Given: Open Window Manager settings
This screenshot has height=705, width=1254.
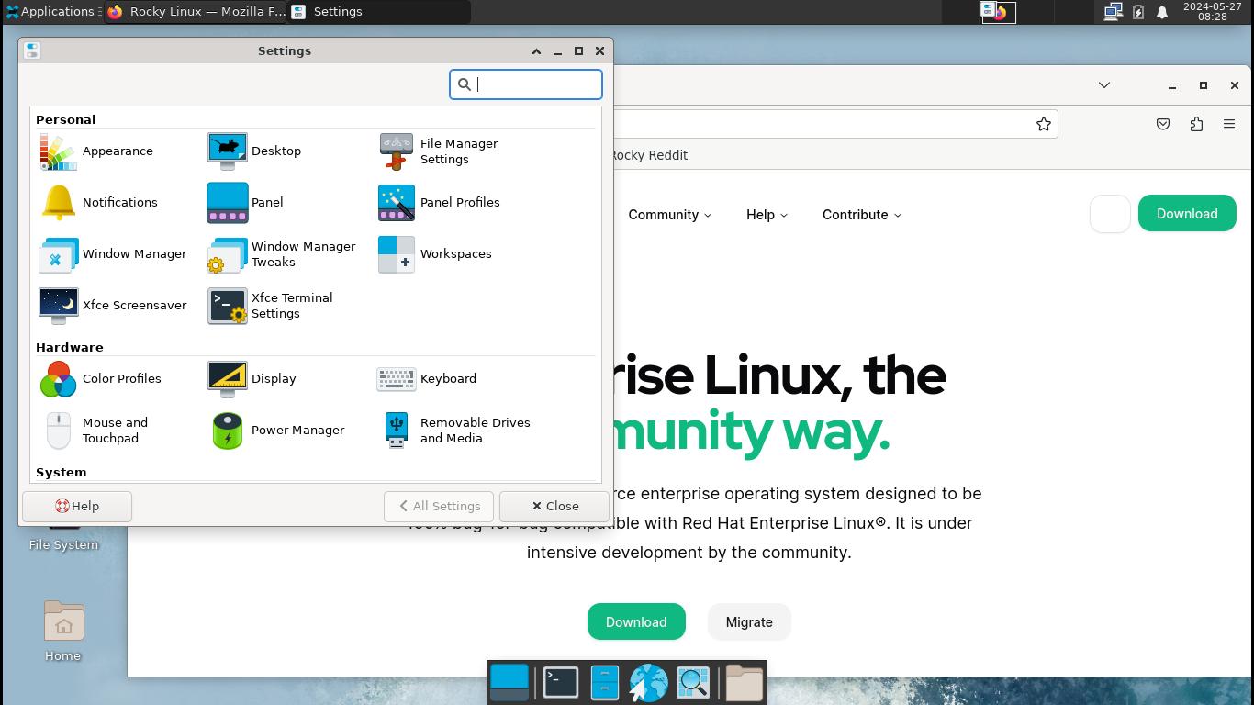Looking at the screenshot, I should click(x=113, y=254).
